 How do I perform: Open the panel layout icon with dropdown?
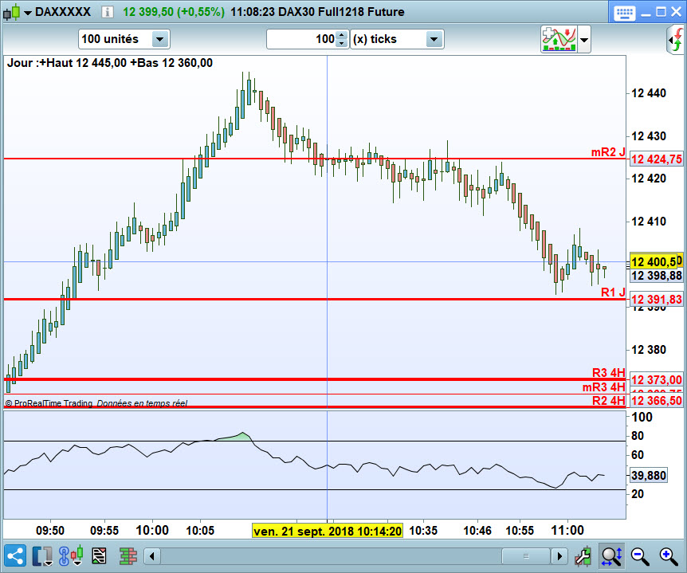tap(42, 556)
